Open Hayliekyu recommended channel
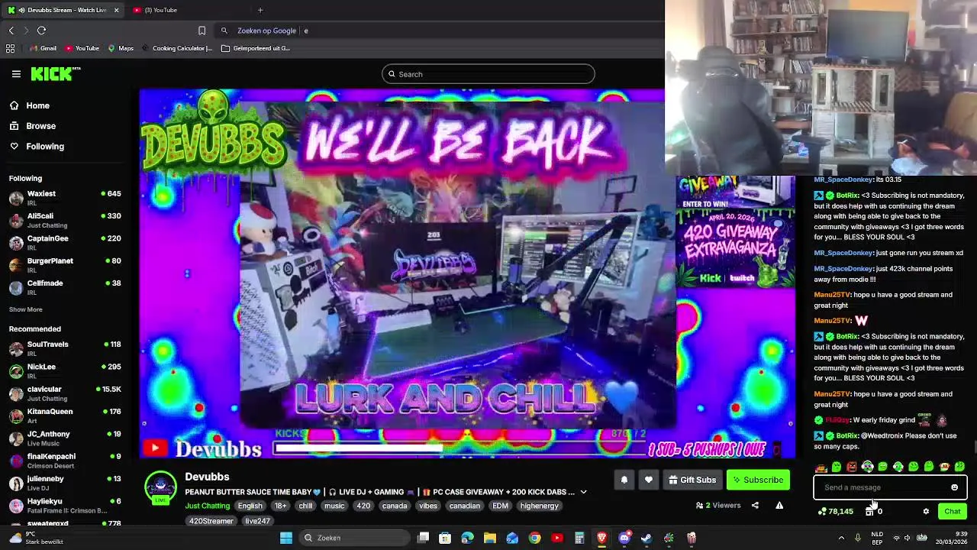Viewport: 977px width, 550px height. [66, 505]
